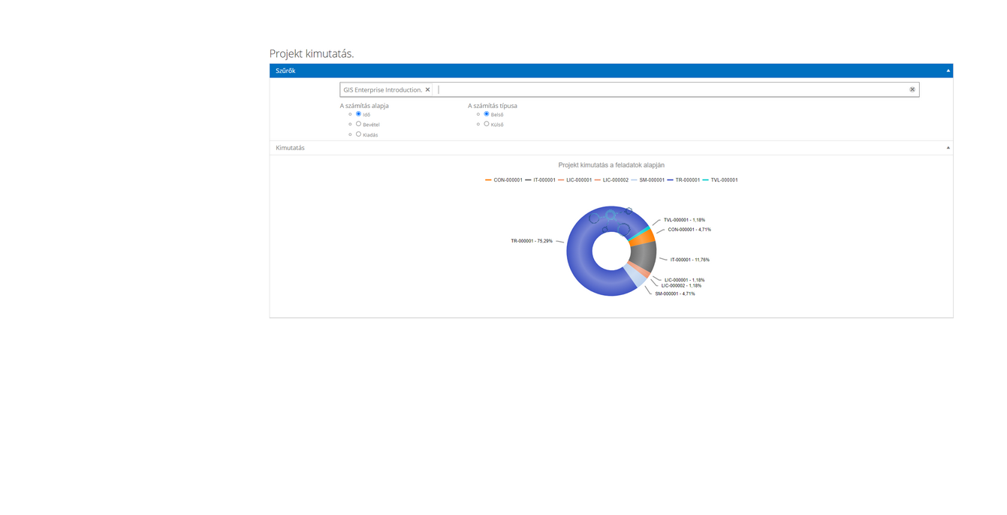Viewport: 1007px width, 515px height.
Task: Choose the Kiadás radio option
Action: 358,134
